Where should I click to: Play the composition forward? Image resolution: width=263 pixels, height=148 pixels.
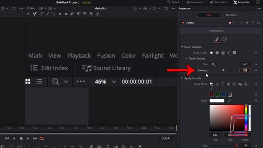[28, 139]
